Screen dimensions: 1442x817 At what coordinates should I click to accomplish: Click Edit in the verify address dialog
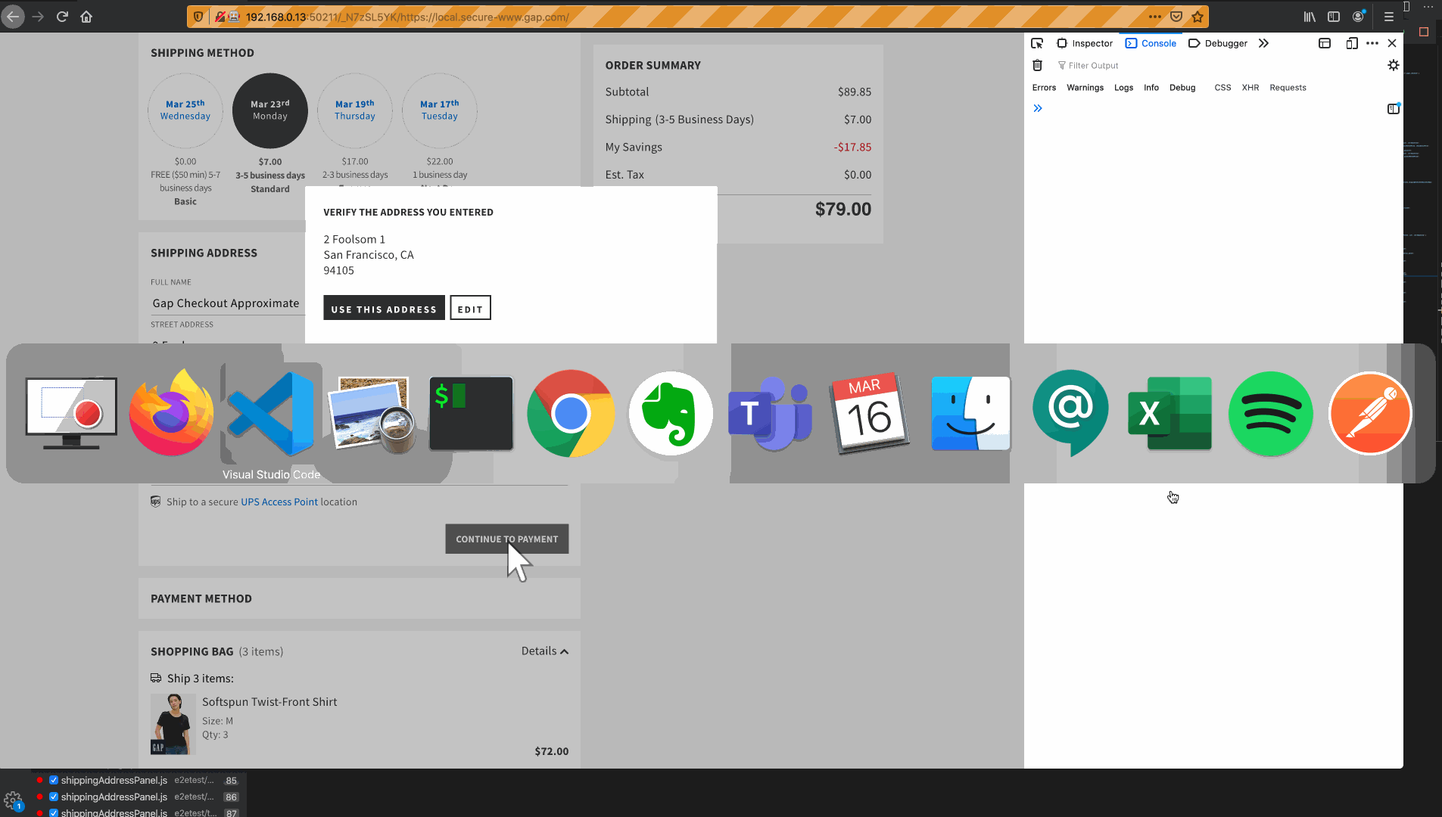tap(470, 308)
